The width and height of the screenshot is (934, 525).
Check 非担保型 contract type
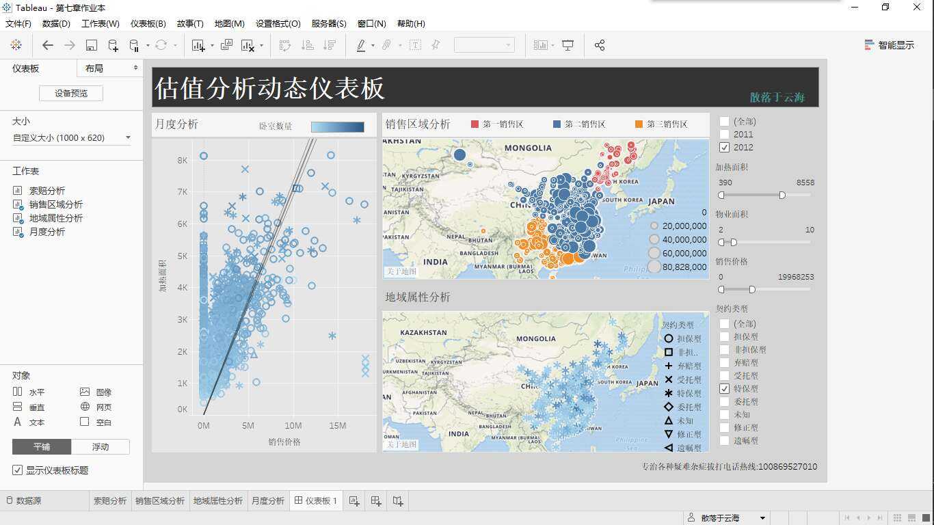[724, 350]
